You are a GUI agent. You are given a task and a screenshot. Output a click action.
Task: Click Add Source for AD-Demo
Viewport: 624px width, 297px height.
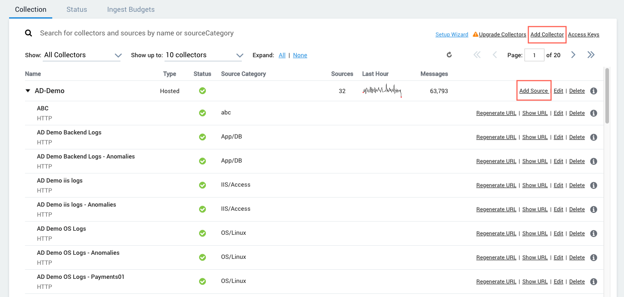534,91
